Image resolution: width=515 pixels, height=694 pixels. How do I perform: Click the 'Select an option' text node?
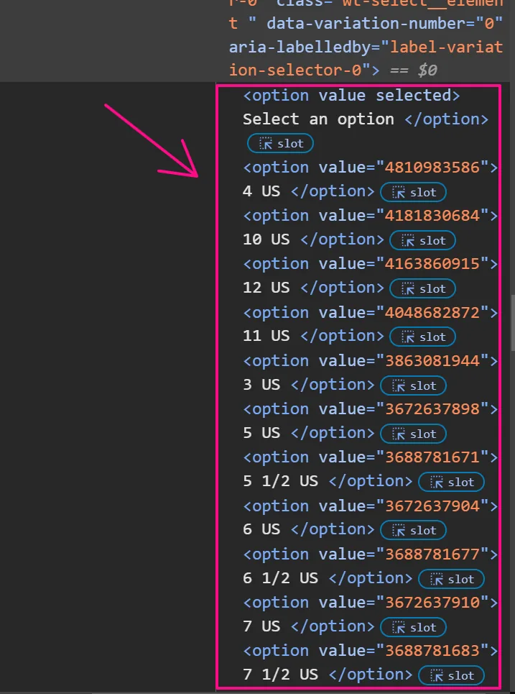click(318, 119)
